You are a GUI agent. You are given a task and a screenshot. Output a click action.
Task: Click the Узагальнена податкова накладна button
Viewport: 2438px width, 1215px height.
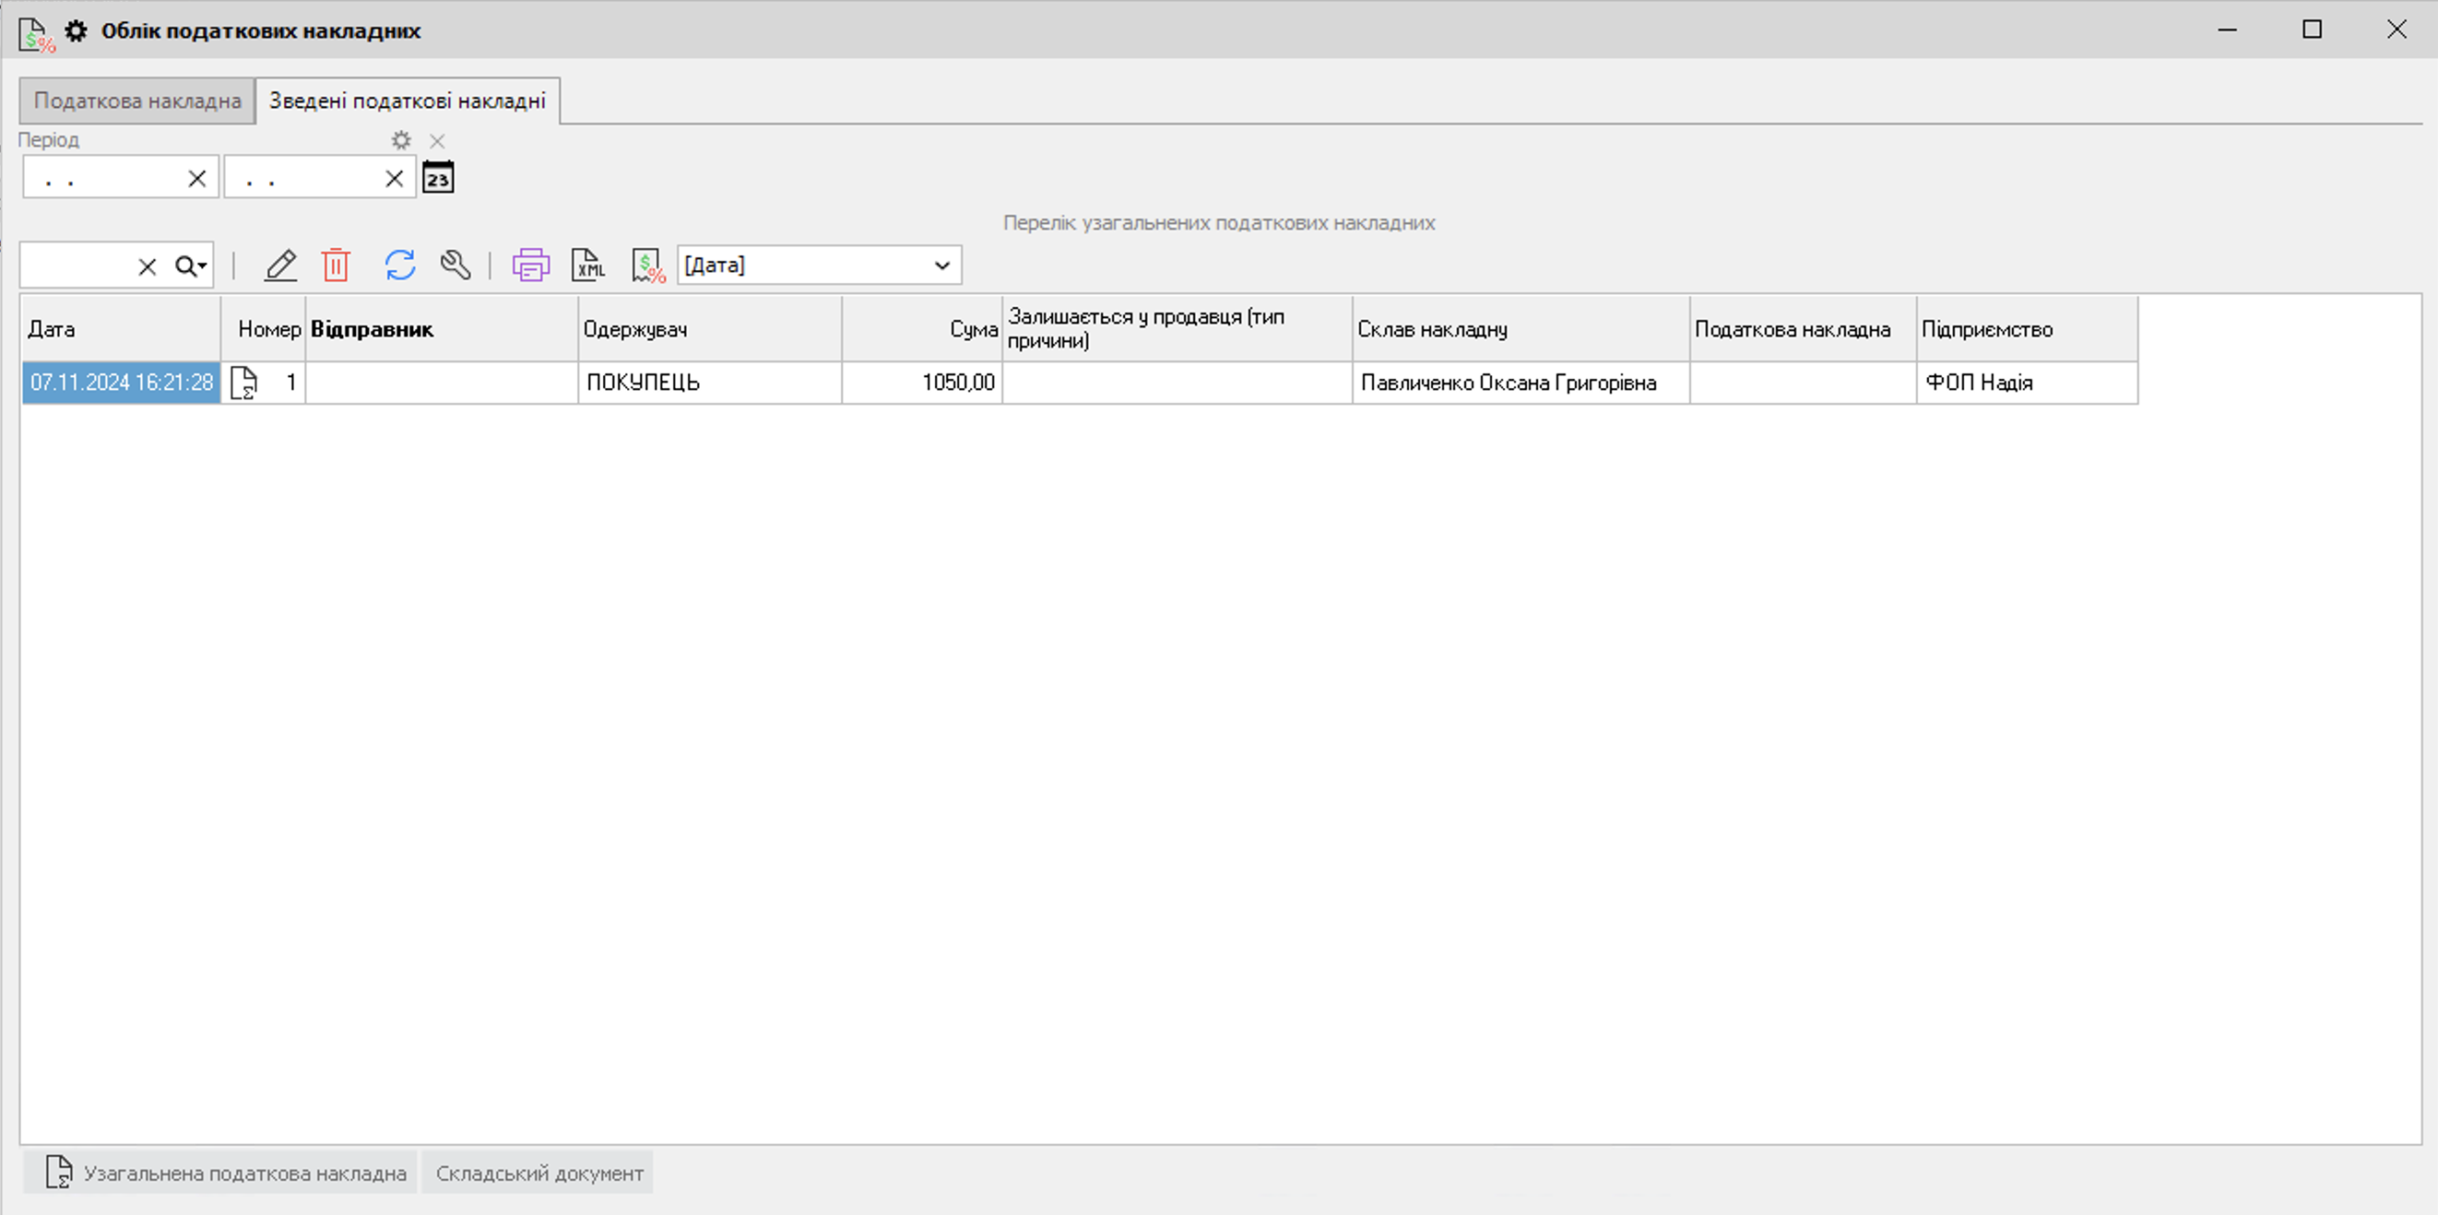click(x=227, y=1174)
